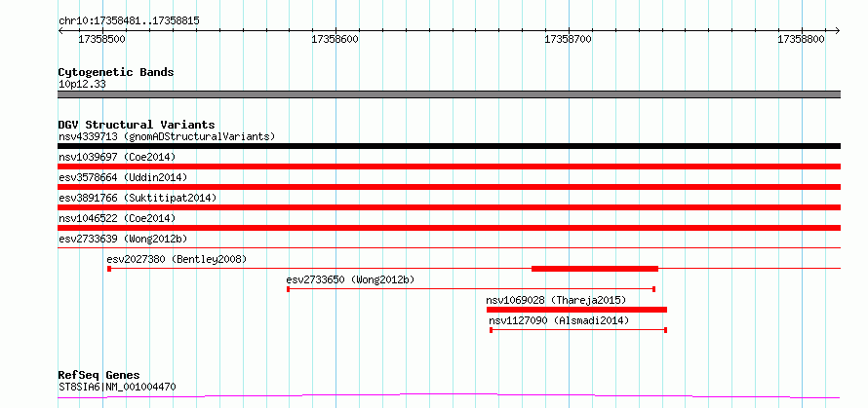Click the thin red line under esv2733639

coord(449,248)
